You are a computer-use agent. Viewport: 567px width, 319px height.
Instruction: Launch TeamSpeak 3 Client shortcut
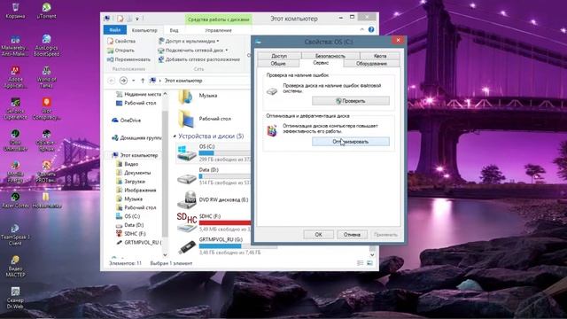[x=15, y=234]
